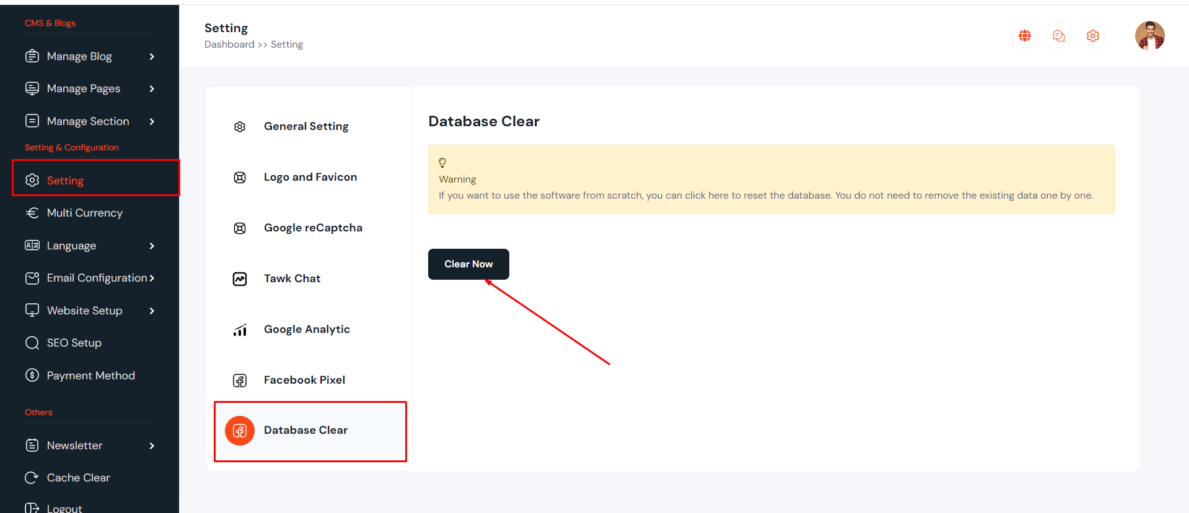
Task: Click the orange Database Clear icon
Action: 240,431
